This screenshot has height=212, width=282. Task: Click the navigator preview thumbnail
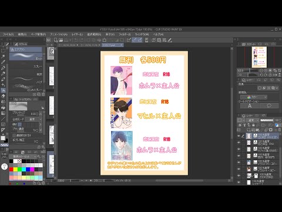[259, 57]
